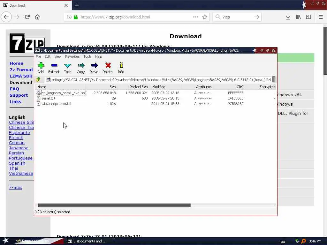
Task: Open Firefox Downloads arrow icon
Action: (288, 17)
